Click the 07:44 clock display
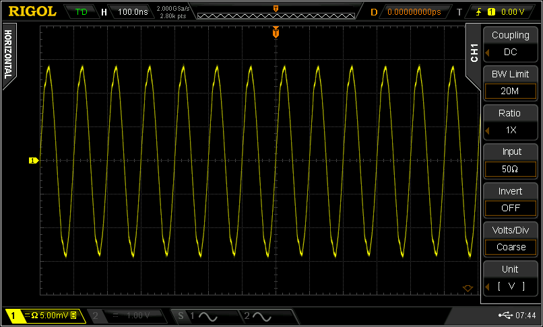Viewport: 543px width, 327px height. point(525,316)
